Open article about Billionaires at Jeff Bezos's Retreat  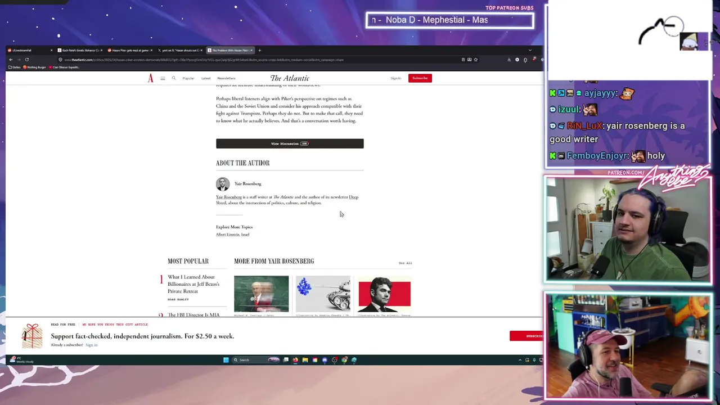193,284
